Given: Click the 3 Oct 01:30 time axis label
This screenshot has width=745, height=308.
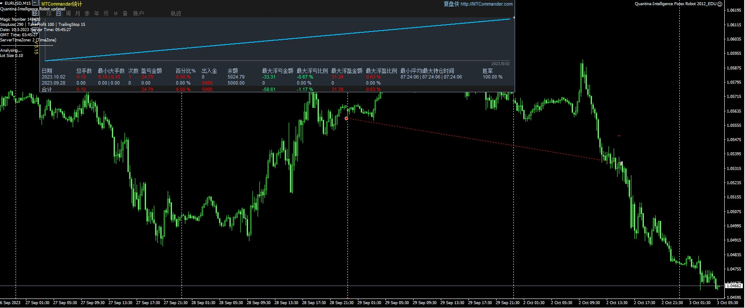Looking at the screenshot, I should pos(700,303).
